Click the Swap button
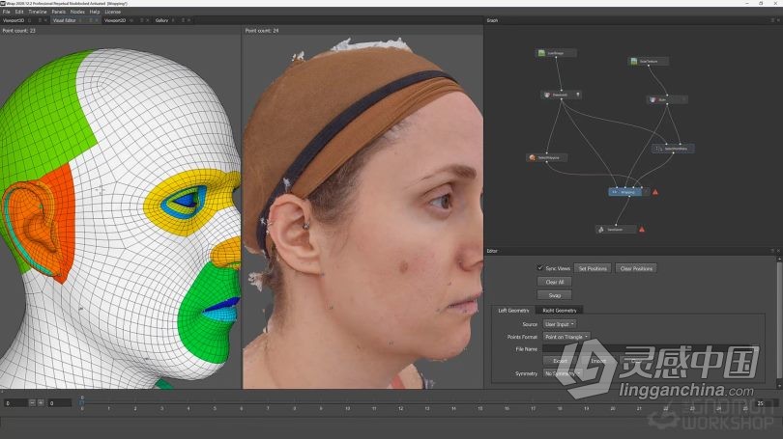 554,295
